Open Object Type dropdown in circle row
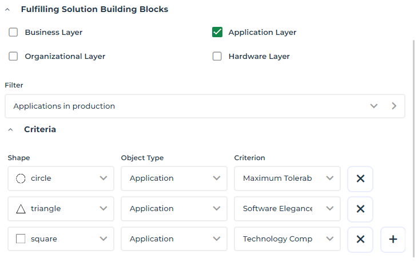 tap(174, 178)
